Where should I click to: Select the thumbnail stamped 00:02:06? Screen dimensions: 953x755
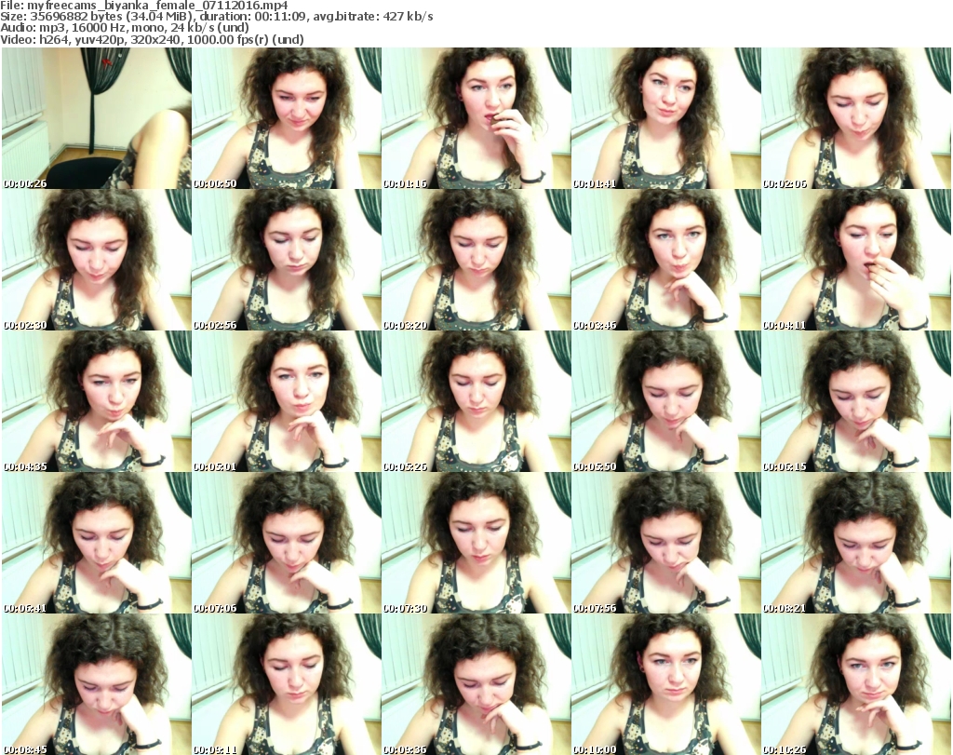[856, 118]
